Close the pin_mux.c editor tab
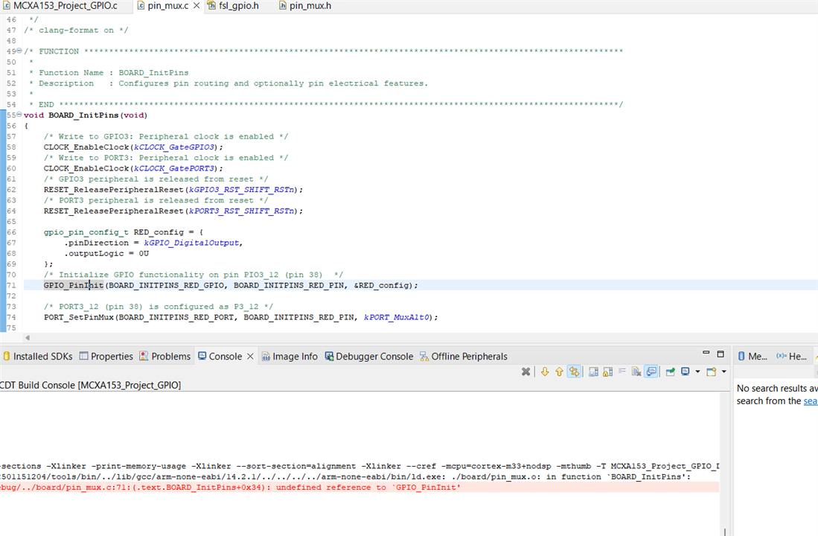 click(196, 6)
